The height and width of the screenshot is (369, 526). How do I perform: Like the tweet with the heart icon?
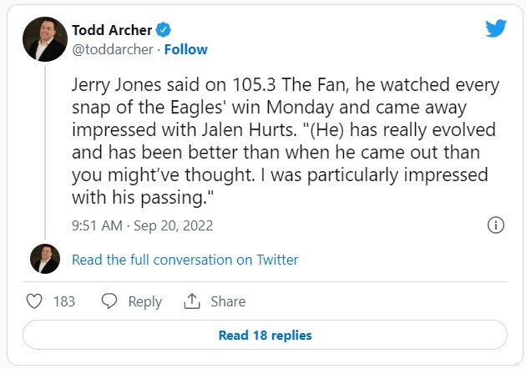34,301
